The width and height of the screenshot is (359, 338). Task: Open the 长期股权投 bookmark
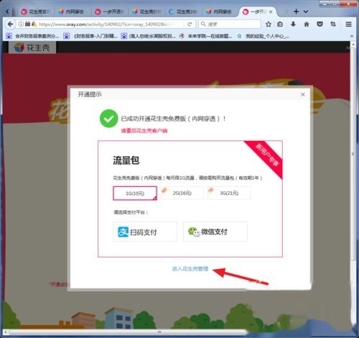(x=148, y=36)
